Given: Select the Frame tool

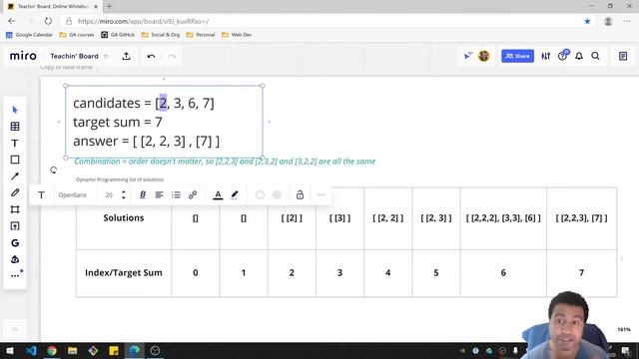Looking at the screenshot, I should [x=15, y=209].
